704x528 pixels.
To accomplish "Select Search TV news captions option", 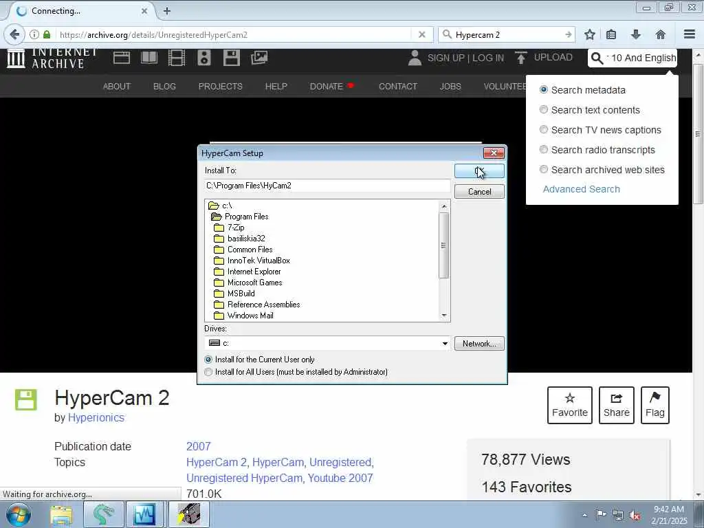I will pos(543,130).
